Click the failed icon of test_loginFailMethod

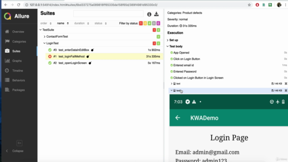[x=50, y=56]
